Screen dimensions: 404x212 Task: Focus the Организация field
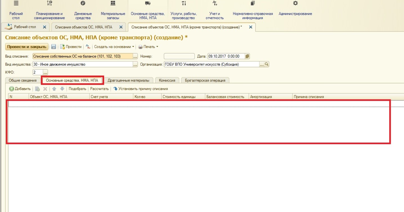pyautogui.click(x=211, y=64)
